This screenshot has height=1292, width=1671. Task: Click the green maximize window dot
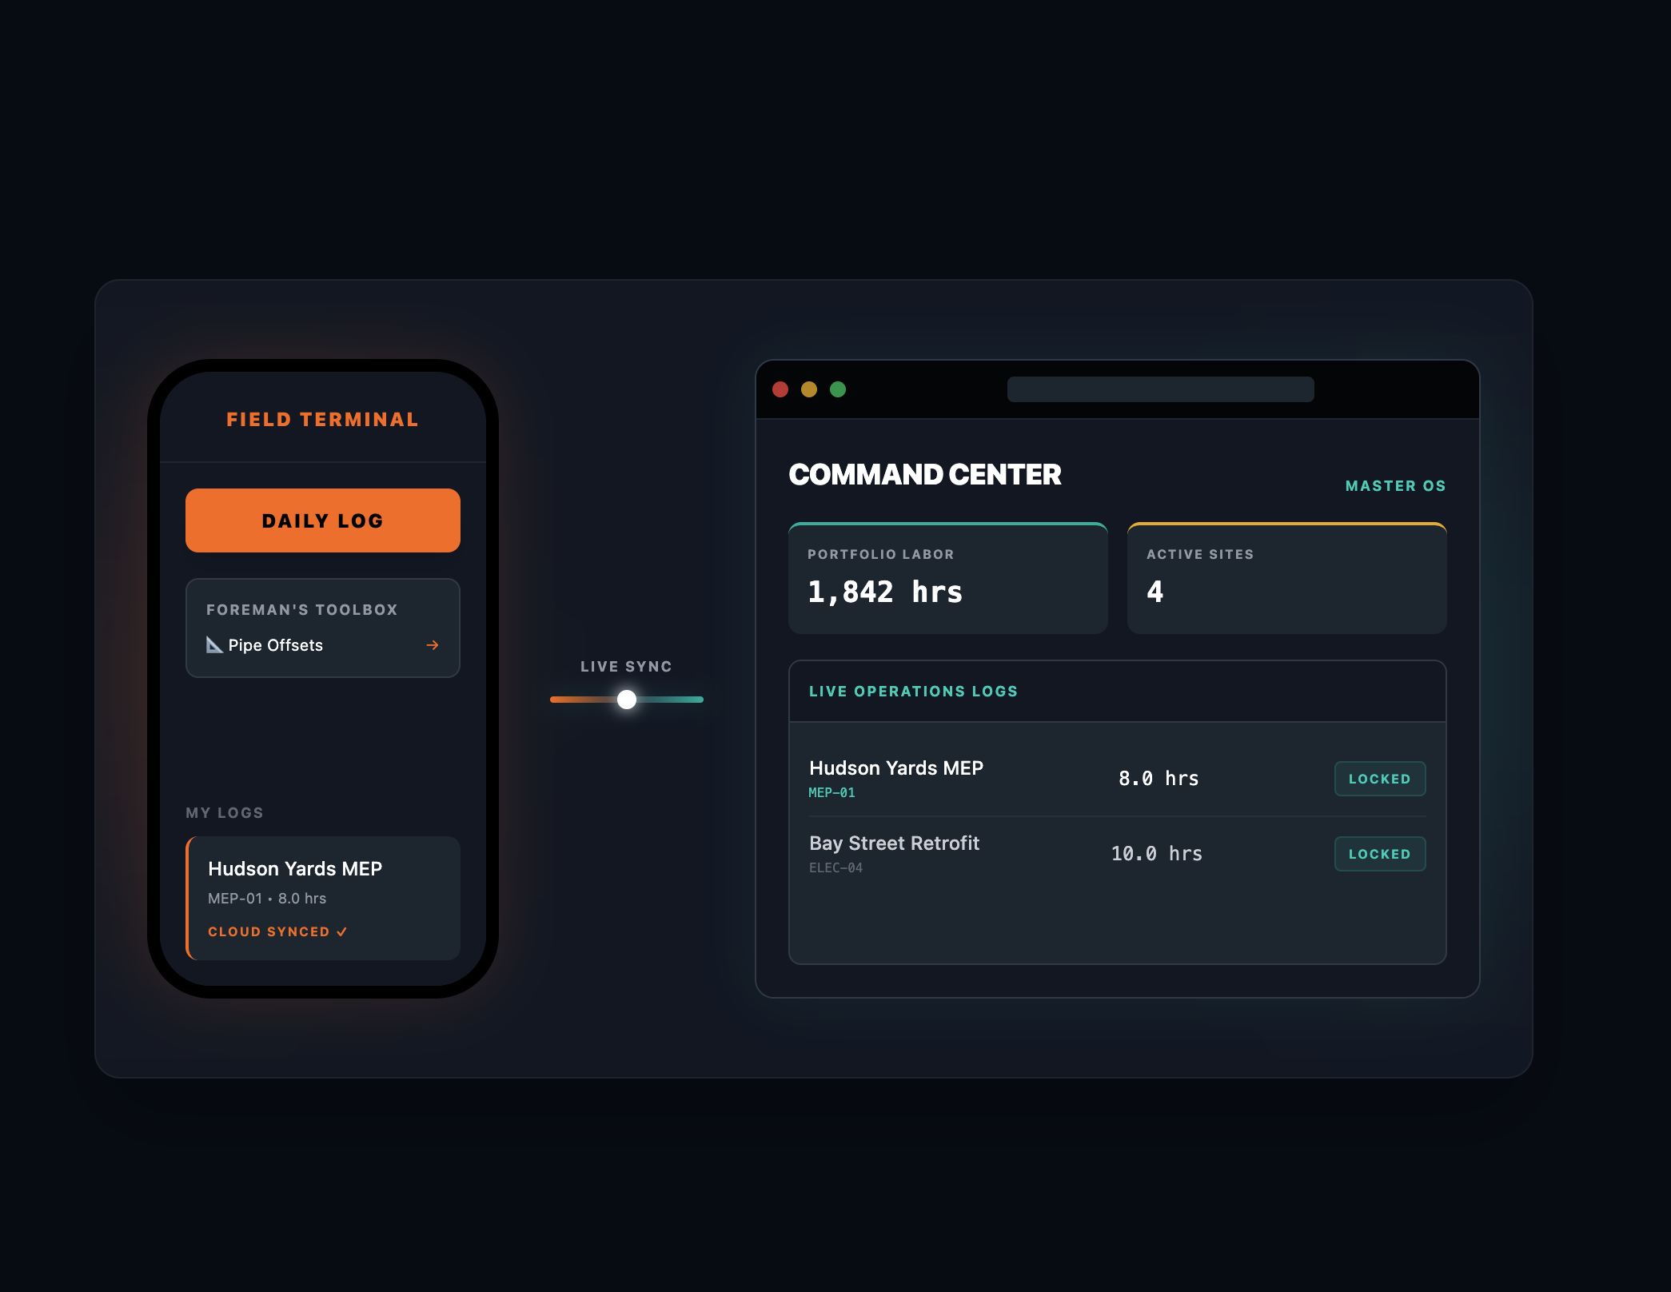pos(838,389)
